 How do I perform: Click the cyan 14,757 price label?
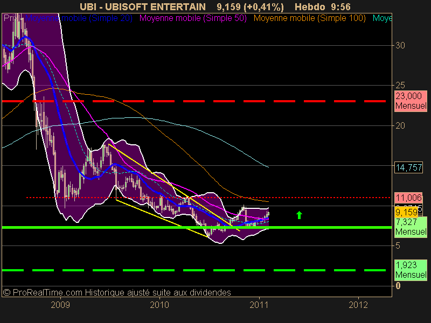(x=409, y=167)
